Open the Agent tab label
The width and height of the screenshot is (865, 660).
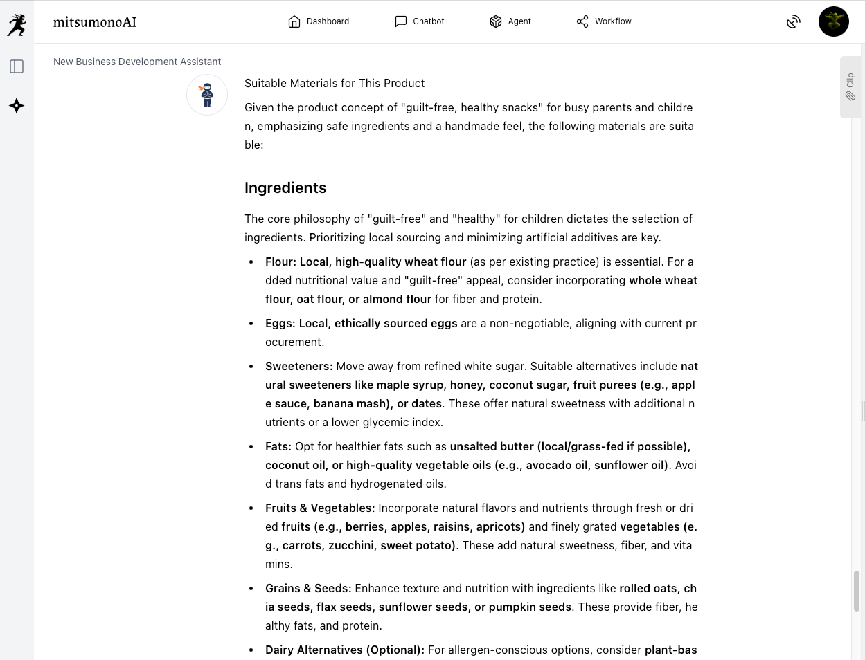tap(519, 21)
